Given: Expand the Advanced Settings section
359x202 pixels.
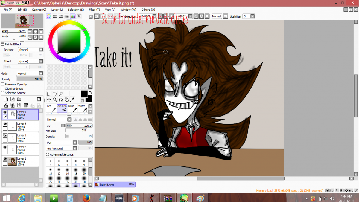Looking at the screenshot, I should click(x=48, y=154).
